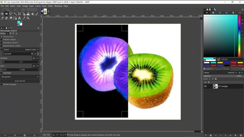The height and width of the screenshot is (137, 244).
Task: Select the Unified Transform tool
Action: [x=24, y=14]
